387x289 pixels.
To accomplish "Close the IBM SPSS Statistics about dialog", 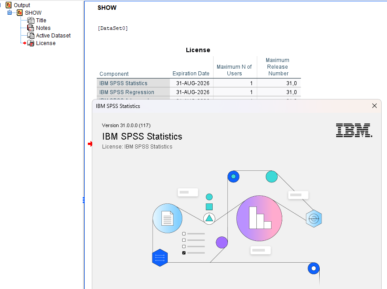I will pos(375,106).
